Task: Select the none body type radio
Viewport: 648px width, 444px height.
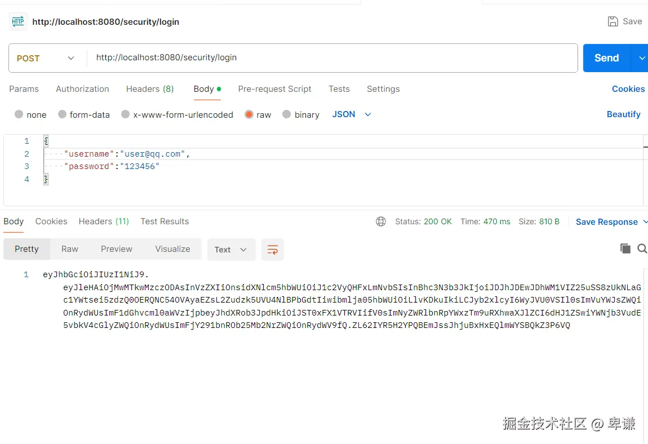Action: (x=19, y=114)
